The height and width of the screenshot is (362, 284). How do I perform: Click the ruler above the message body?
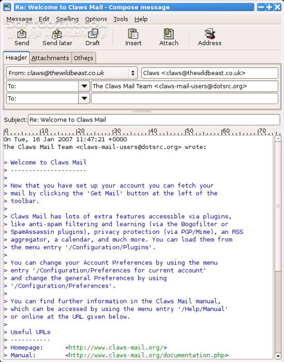tap(142, 131)
